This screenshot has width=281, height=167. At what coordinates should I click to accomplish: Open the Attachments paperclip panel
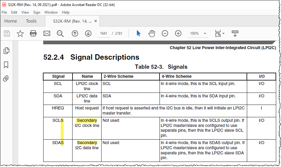(6, 78)
